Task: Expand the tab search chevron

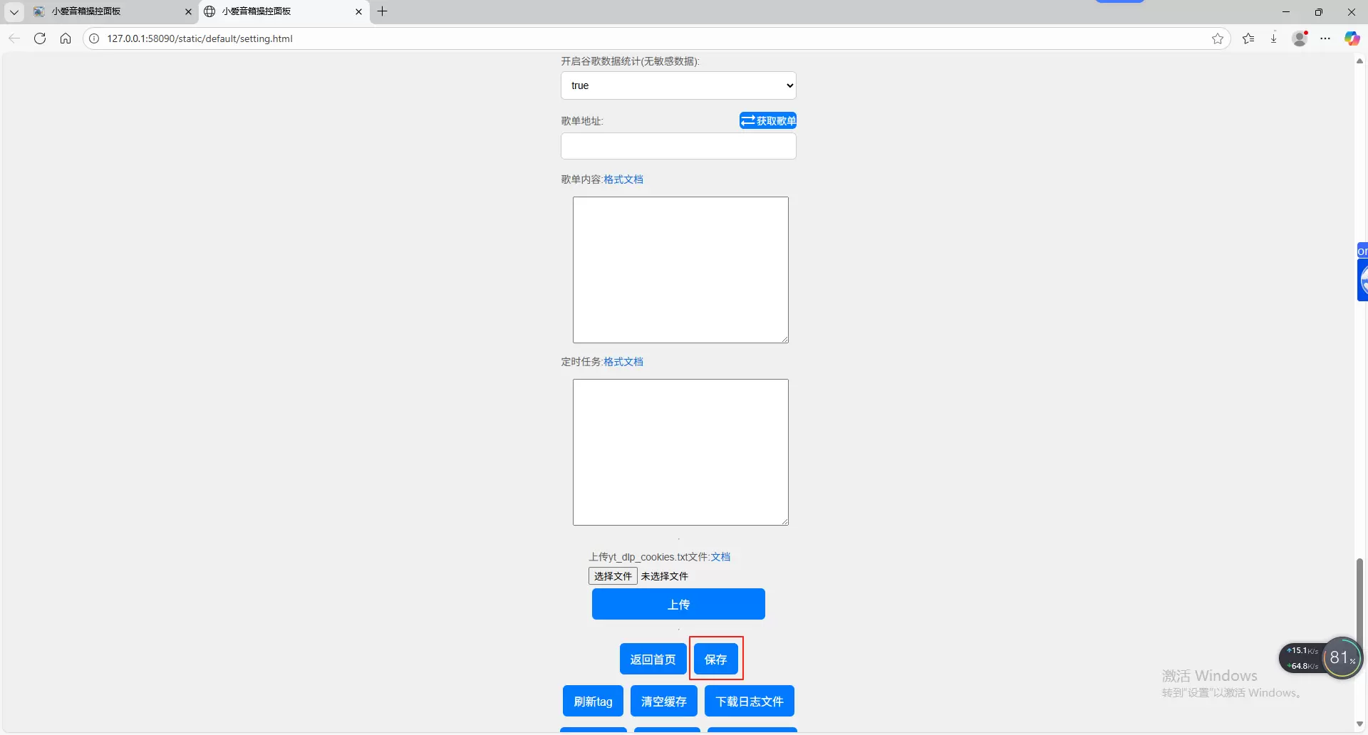Action: tap(14, 11)
